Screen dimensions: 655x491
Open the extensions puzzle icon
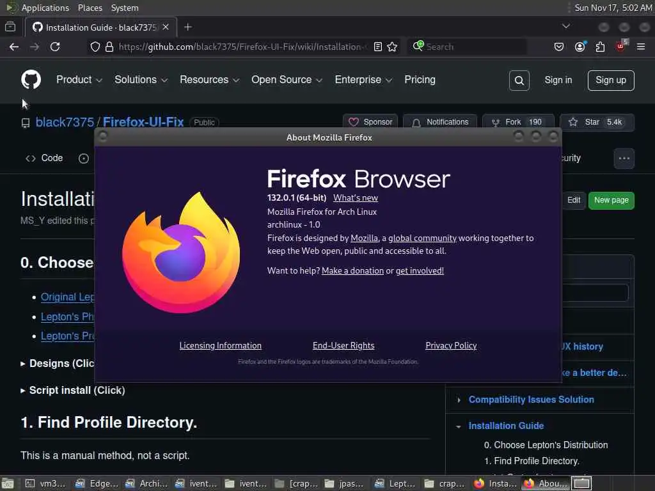pyautogui.click(x=600, y=47)
